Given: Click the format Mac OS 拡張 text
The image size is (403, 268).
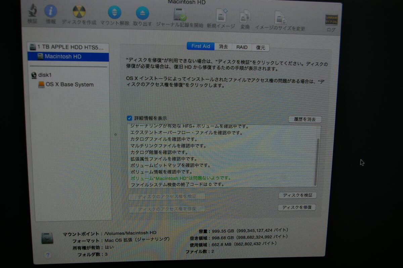Looking at the screenshot, I should 137,240.
